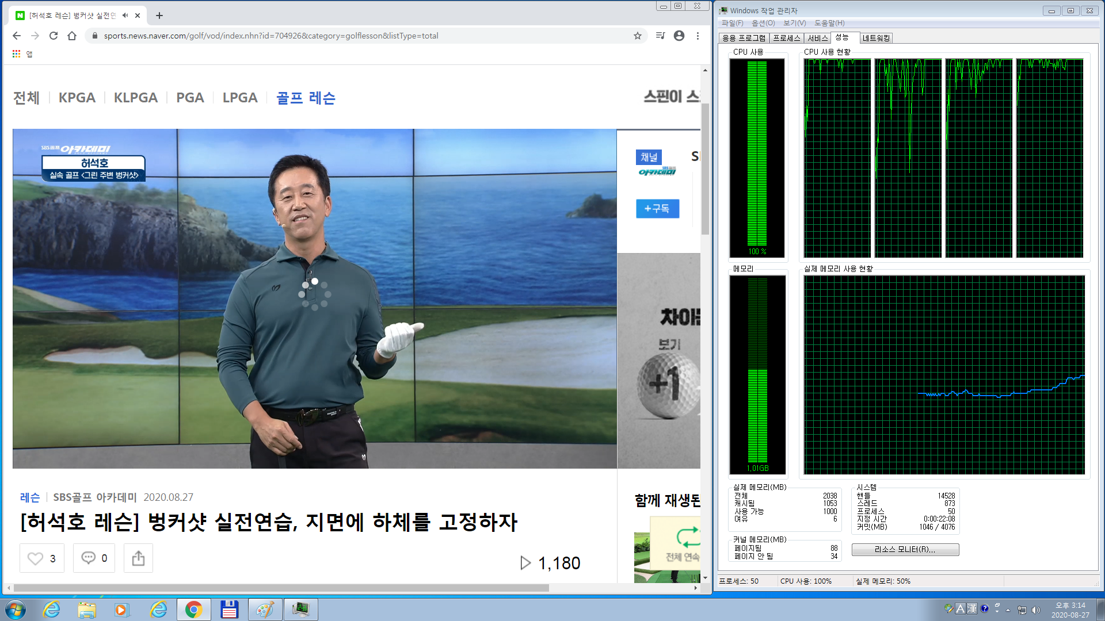
Task: Switch to the 응용 프로그램 tab
Action: [x=744, y=38]
